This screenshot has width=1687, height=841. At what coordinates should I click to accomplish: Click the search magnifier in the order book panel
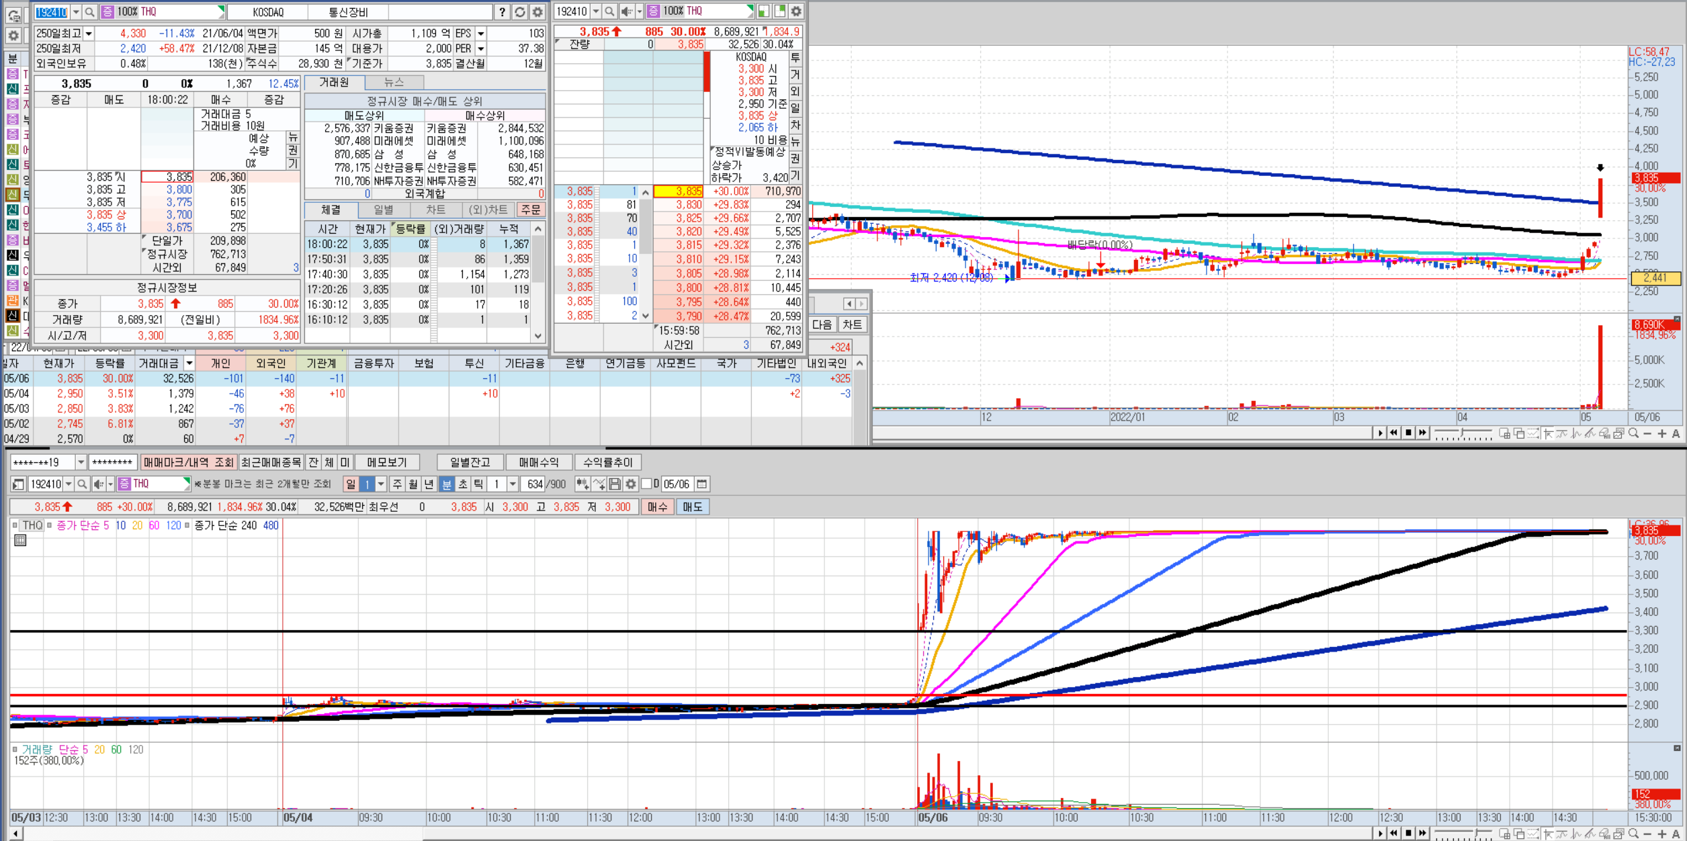609,11
